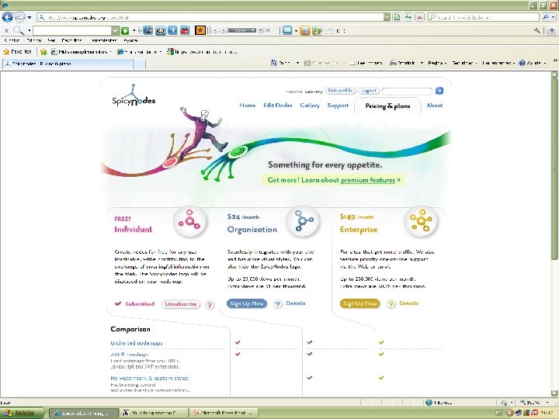Image resolution: width=559 pixels, height=419 pixels.
Task: Go to the Home nav item
Action: tap(248, 106)
